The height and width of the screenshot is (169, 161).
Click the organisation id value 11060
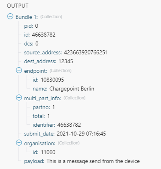48,152
